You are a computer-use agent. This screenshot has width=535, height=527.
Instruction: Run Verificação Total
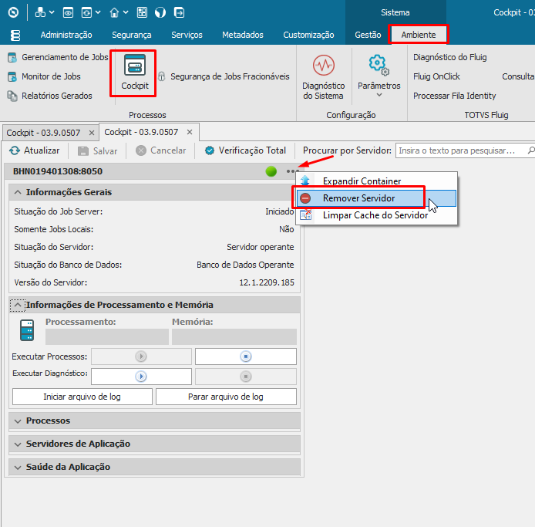click(x=245, y=150)
